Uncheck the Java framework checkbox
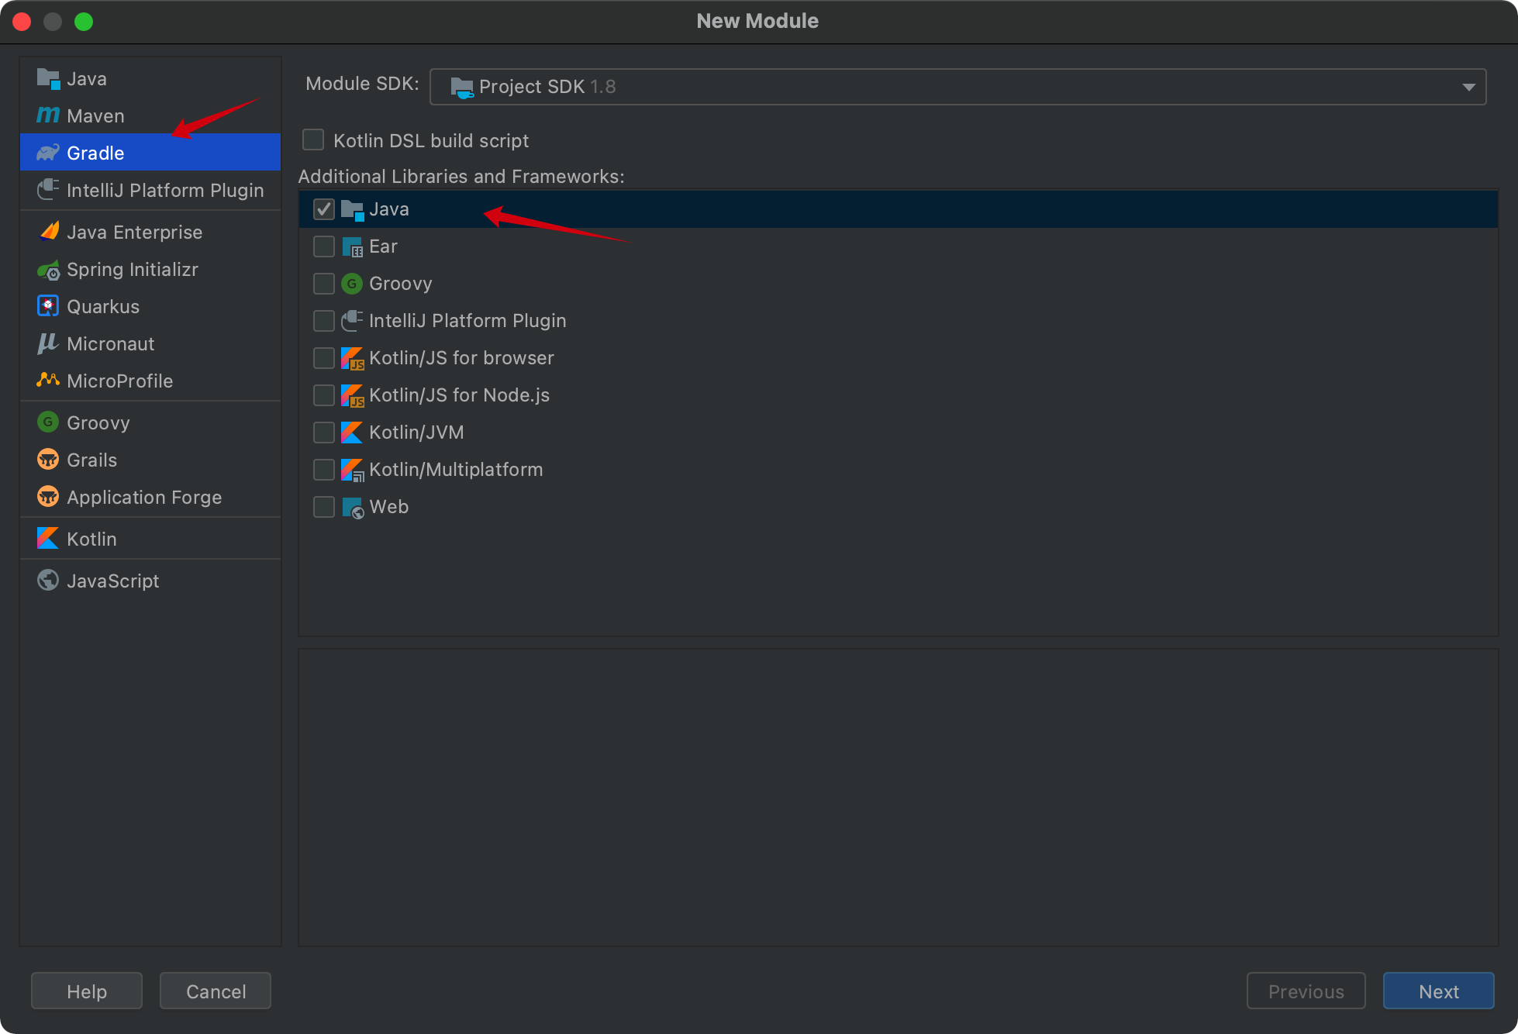 [x=324, y=209]
